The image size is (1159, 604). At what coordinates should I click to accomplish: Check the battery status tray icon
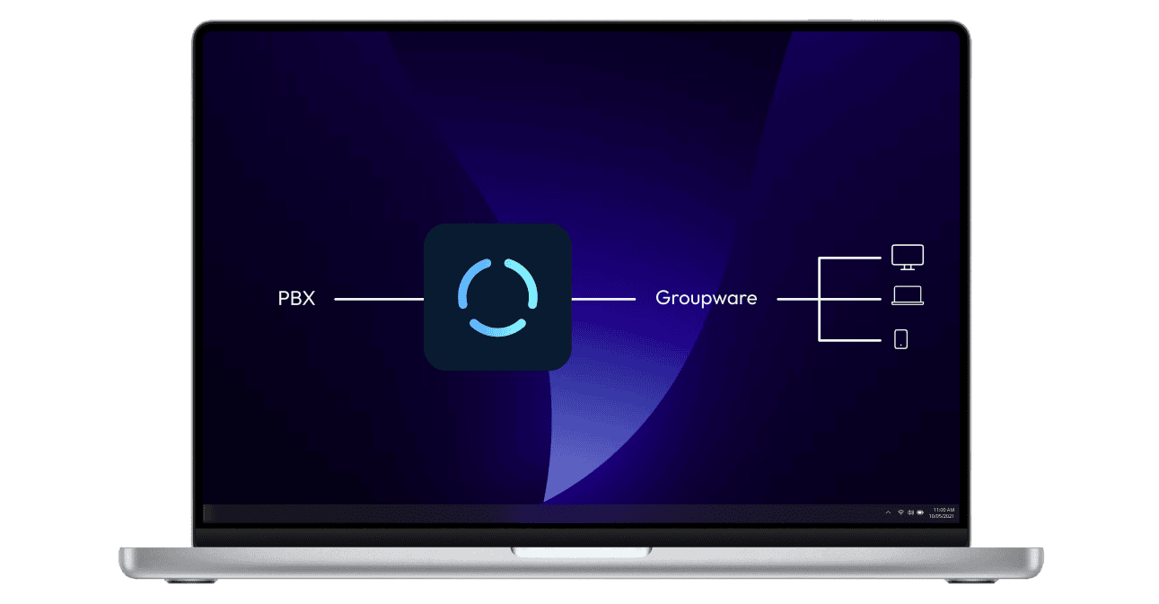tap(920, 512)
